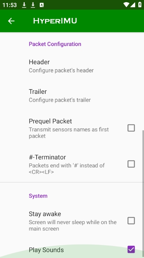This screenshot has height=258, width=144.
Task: Click the second download status icon
Action: [x=33, y=5]
